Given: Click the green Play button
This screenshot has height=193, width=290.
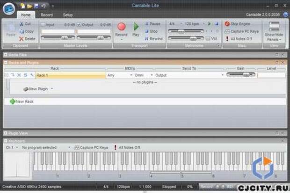Looking at the screenshot, I should click(x=136, y=27).
